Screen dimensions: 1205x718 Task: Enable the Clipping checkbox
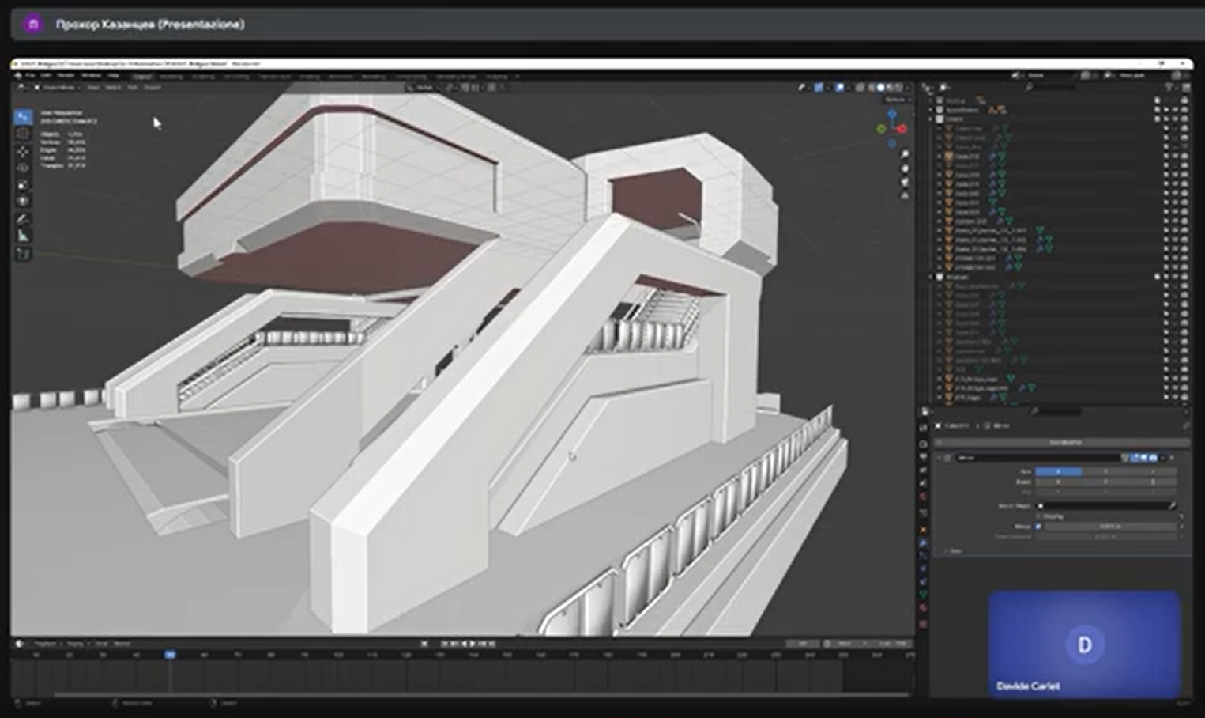pos(1038,516)
